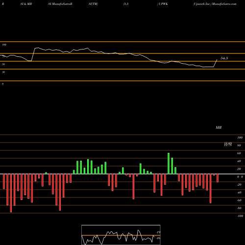
Task: Click the RSI axis label "0"
Action: [x=2, y=84]
